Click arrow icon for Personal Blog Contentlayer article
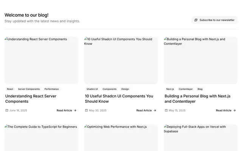The height and width of the screenshot is (151, 242). (234, 110)
